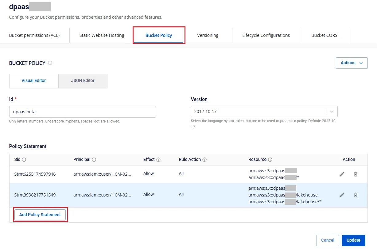The image size is (377, 249).
Task: Switch to the Visual Editor mode
Action: [34, 81]
